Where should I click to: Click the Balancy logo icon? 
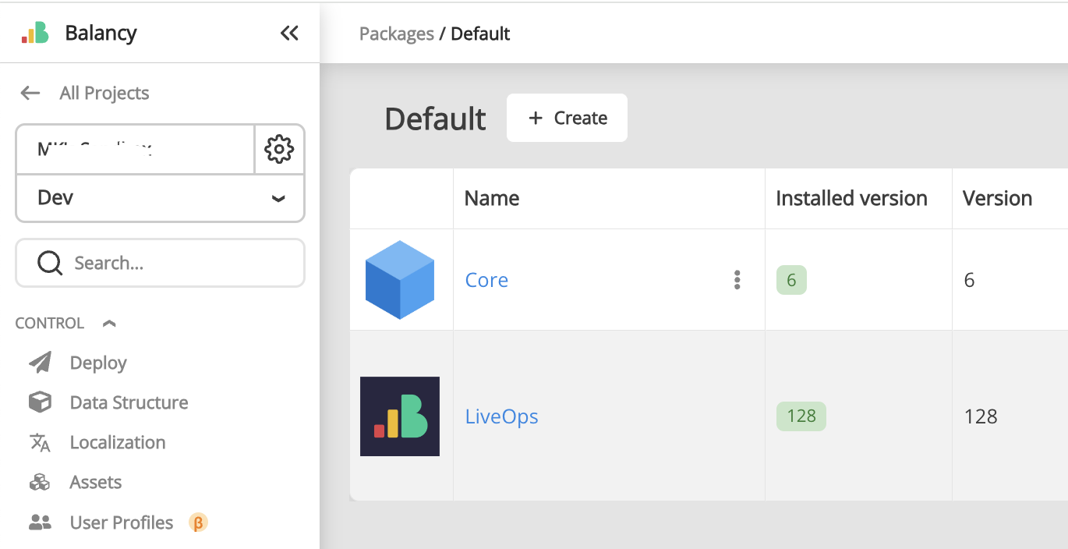pyautogui.click(x=35, y=33)
